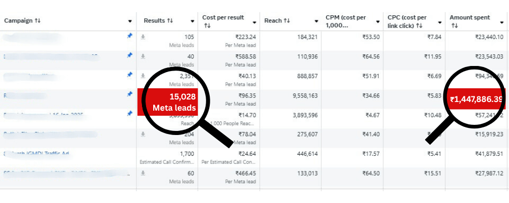509x203 pixels.
Task: Select the ₹11.95 CPC cell
Action: 433,57
